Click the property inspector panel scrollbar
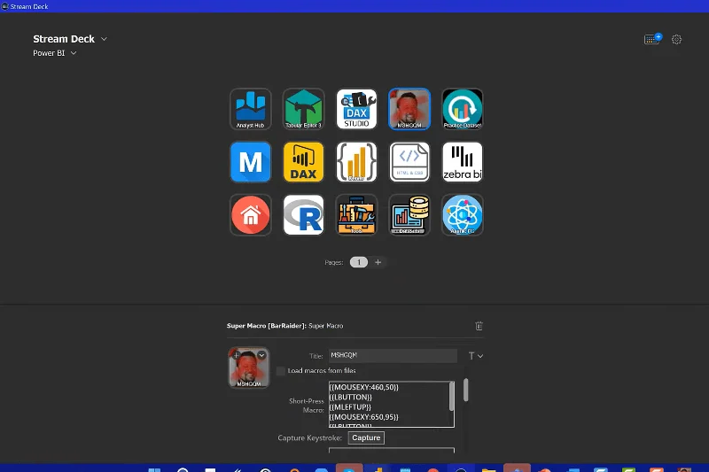Screen dimensions: 709x472 coord(466,391)
